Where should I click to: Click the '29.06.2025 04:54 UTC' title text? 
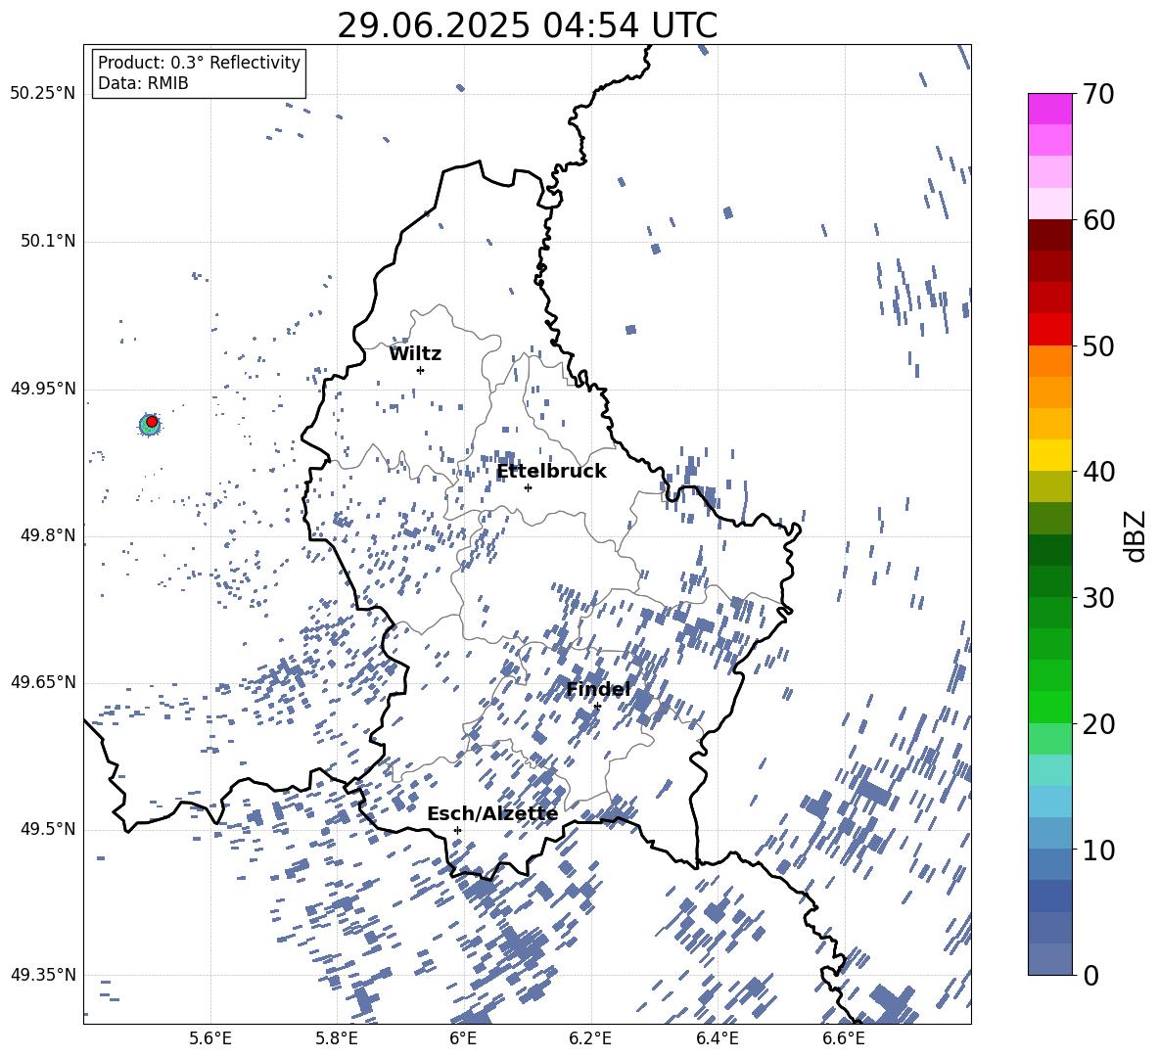[x=527, y=26]
